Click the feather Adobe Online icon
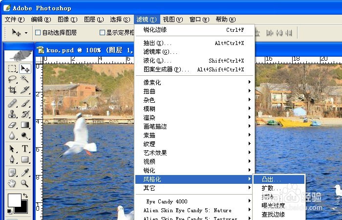Screen dimensions: 342x220 pos(19,56)
